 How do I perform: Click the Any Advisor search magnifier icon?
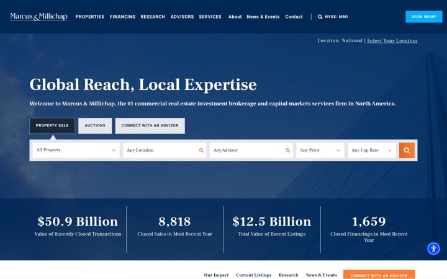tap(288, 150)
